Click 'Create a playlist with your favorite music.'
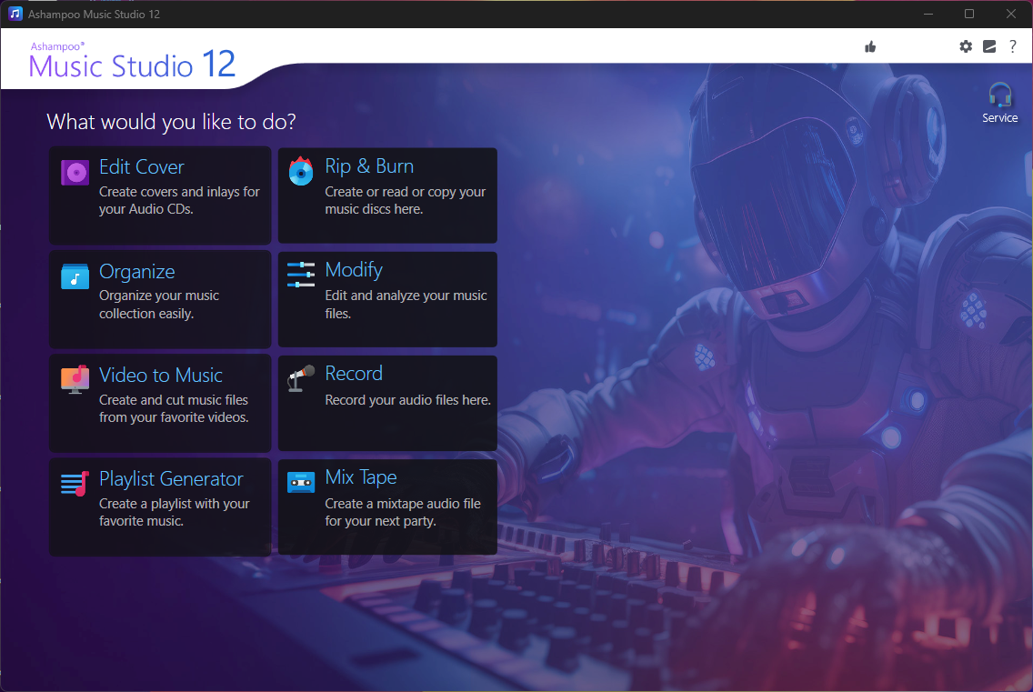The image size is (1033, 692). click(x=174, y=512)
